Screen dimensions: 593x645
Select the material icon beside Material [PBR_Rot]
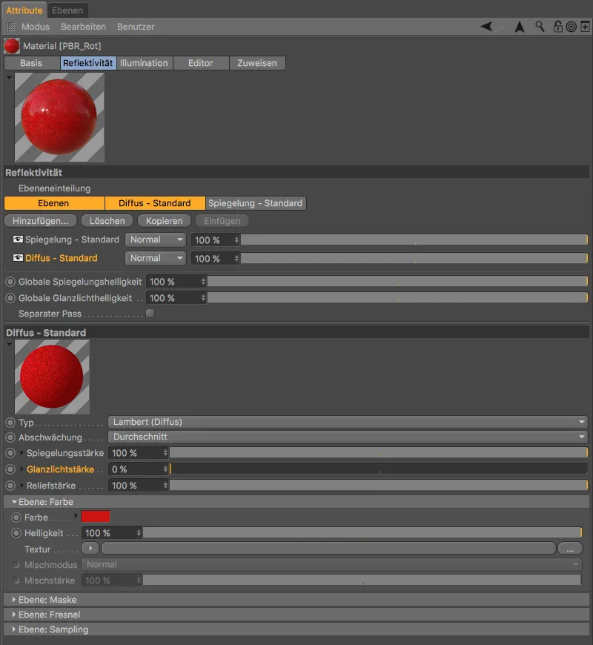click(x=10, y=45)
